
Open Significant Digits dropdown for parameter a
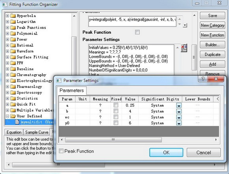point(179,105)
